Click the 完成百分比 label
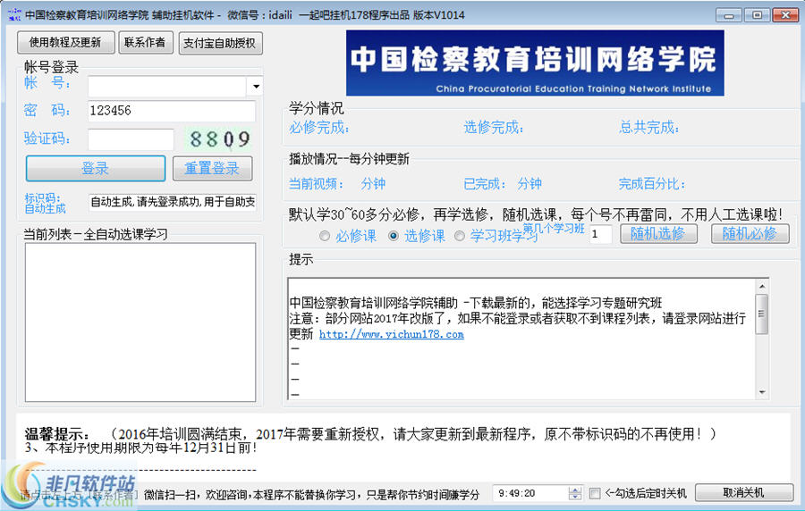Viewport: 805px width, 511px height. (651, 183)
